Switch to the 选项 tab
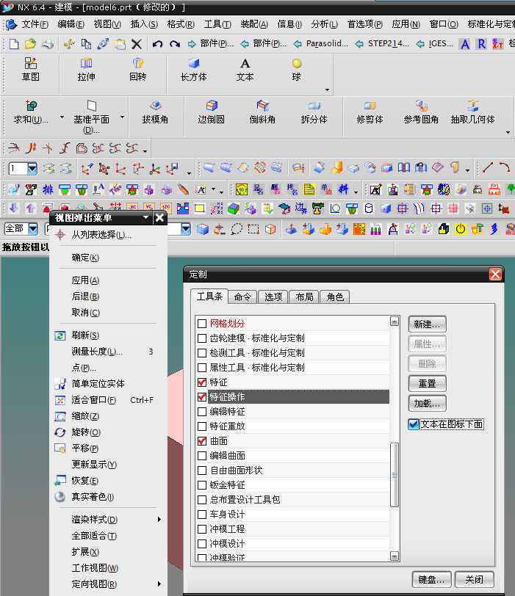The width and height of the screenshot is (515, 596). pyautogui.click(x=273, y=297)
